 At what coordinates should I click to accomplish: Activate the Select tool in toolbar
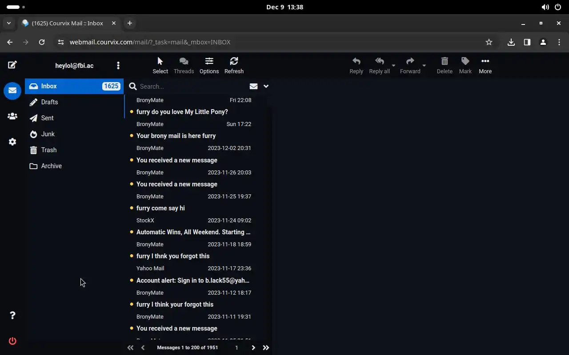point(160,65)
